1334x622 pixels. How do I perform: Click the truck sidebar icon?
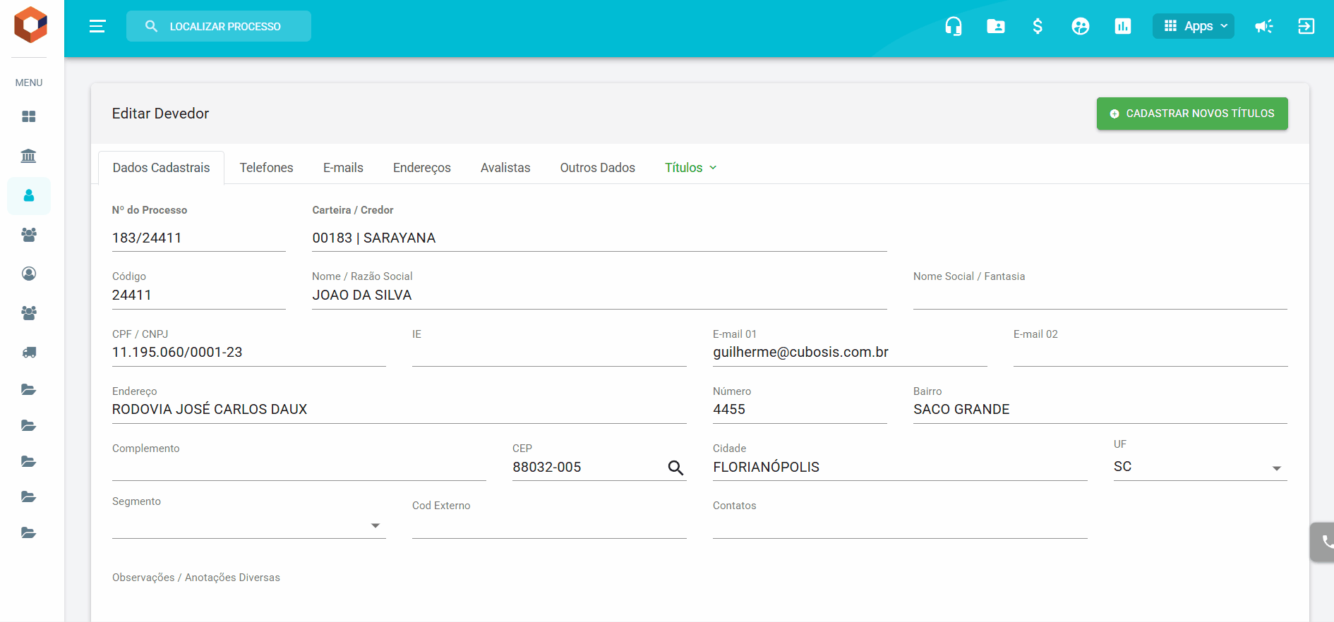coord(29,353)
